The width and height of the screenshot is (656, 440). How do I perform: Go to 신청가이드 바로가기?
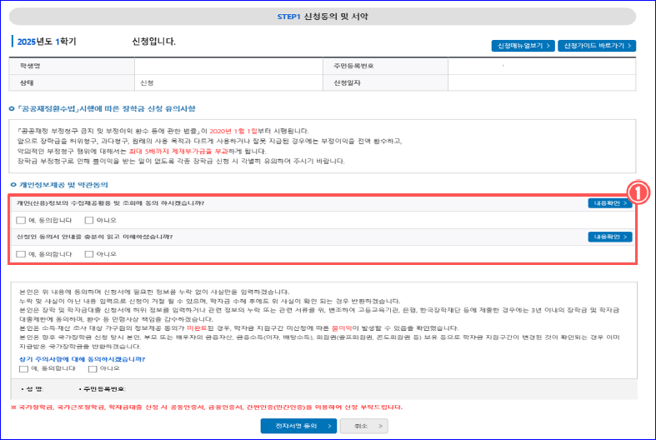(597, 46)
